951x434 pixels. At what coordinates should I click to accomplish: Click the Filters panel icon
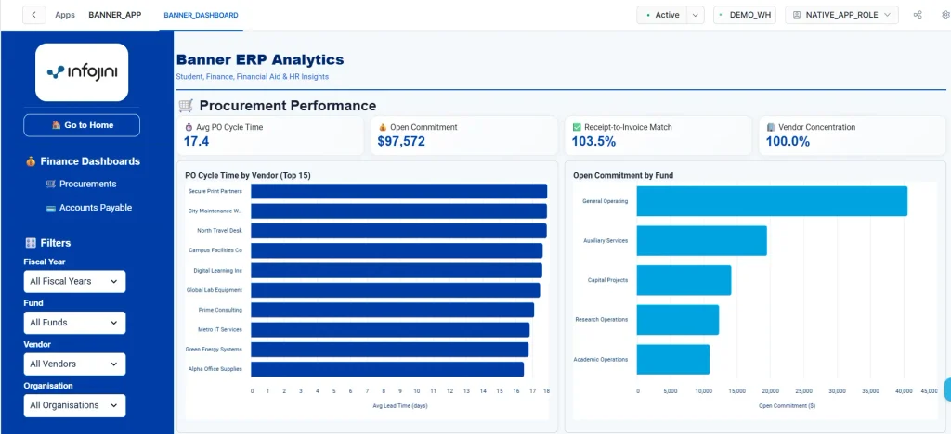[31, 243]
